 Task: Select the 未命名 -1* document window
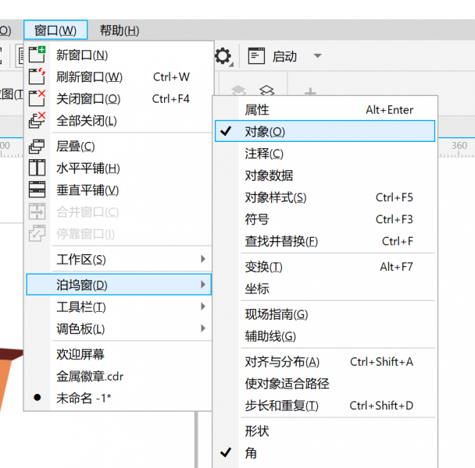tap(119, 398)
